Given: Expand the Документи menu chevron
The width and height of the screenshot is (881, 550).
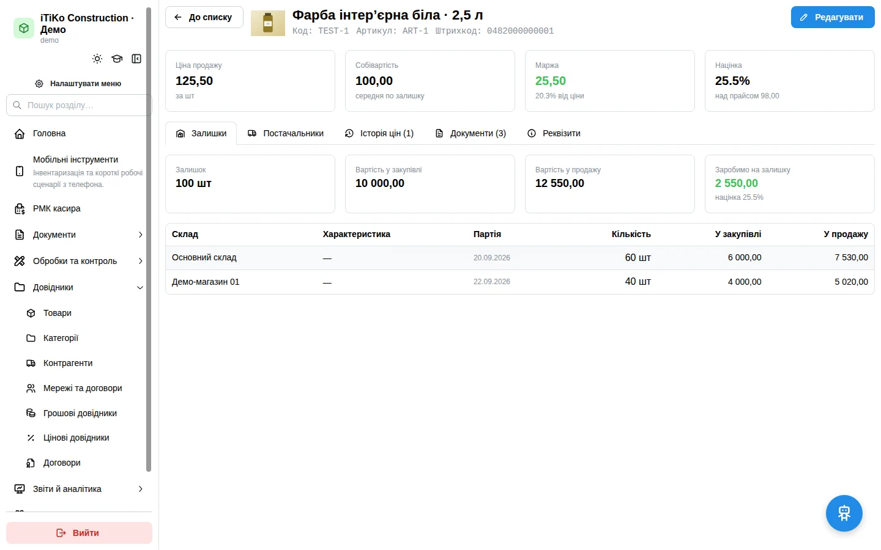Looking at the screenshot, I should coord(140,235).
